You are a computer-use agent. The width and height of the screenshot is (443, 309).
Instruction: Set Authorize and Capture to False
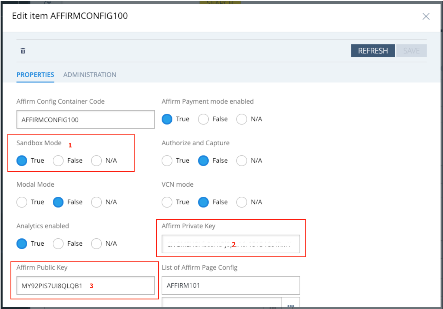[203, 161]
